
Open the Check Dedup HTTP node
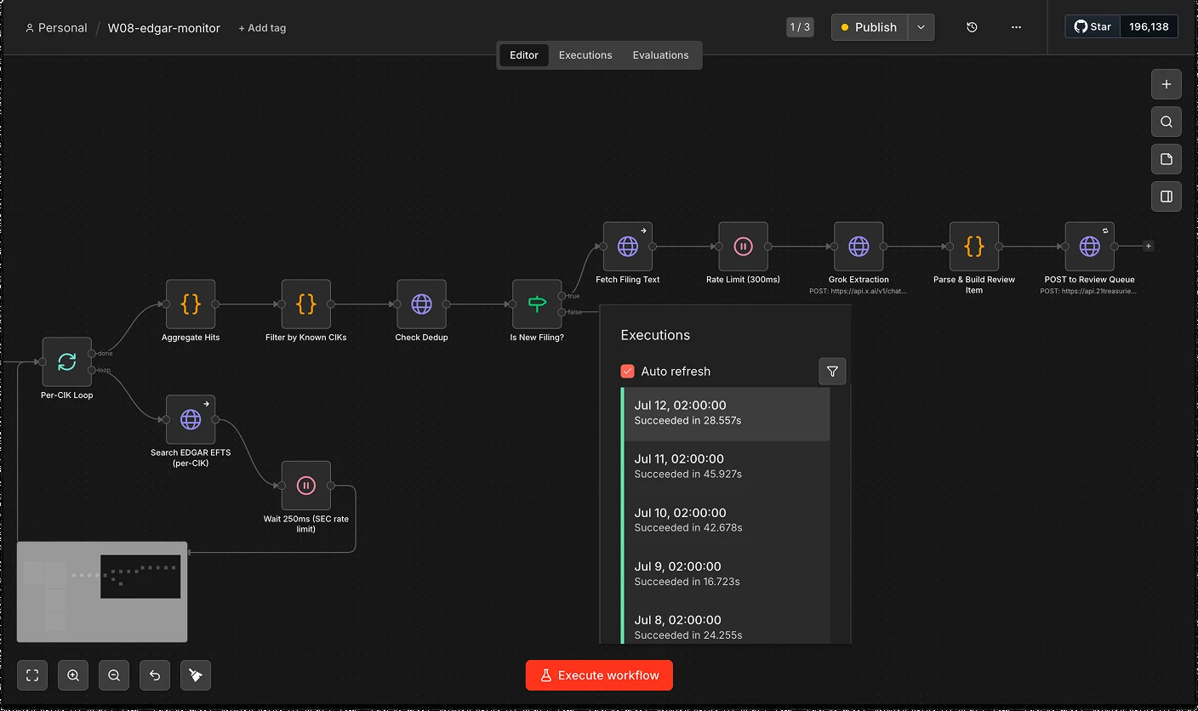421,304
